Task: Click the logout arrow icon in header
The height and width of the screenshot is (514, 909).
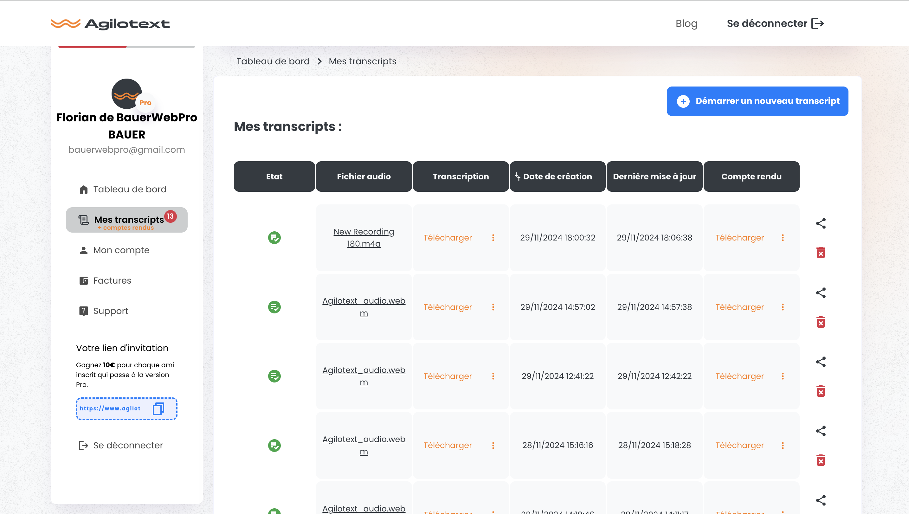Action: 818,23
